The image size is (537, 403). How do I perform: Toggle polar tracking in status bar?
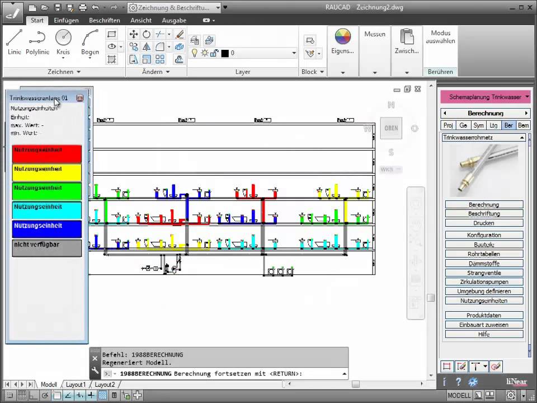45,395
